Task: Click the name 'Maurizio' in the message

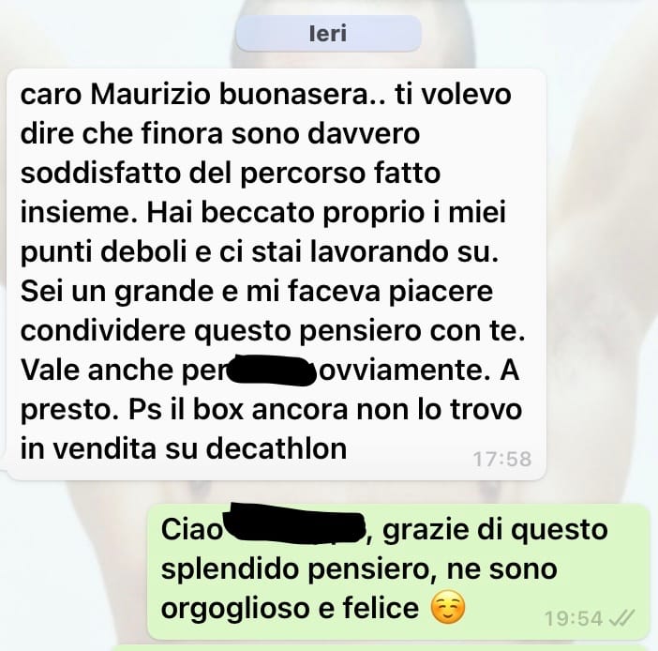Action: (150, 95)
